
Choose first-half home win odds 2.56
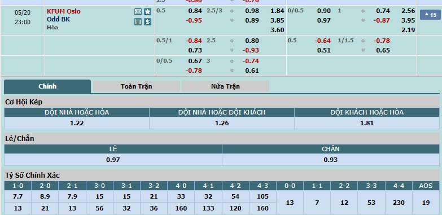tap(408, 11)
